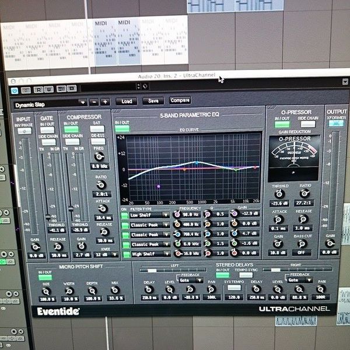350x350 pixels.
Task: Toggle the Stereo Delays TEMPO SYNC switch
Action: point(246,275)
